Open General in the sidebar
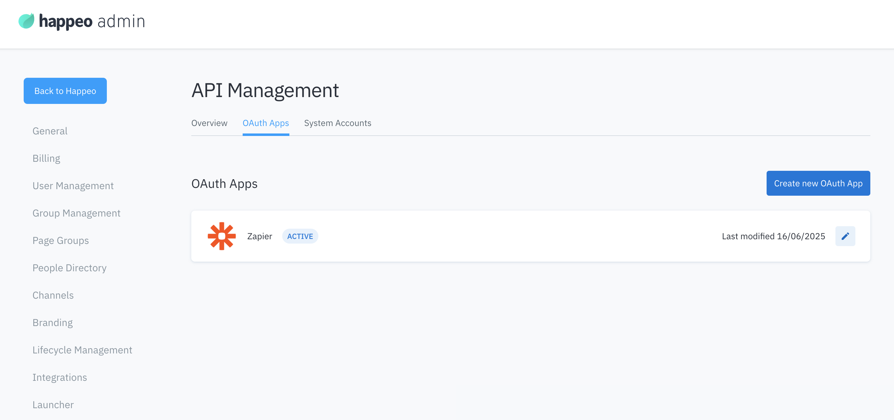 tap(50, 131)
